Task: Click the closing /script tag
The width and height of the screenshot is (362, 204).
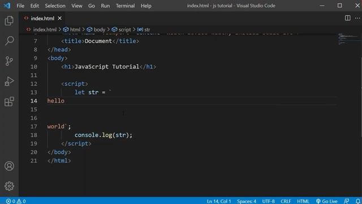Action: (x=76, y=143)
